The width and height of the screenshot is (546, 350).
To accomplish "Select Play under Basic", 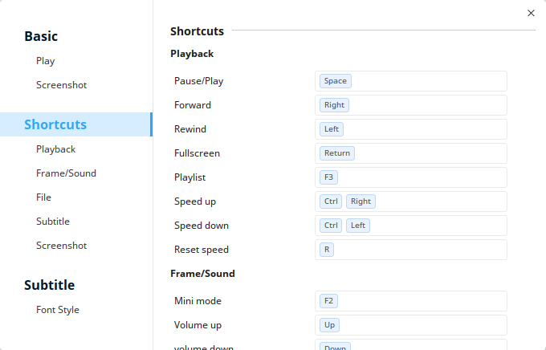I will pyautogui.click(x=46, y=61).
